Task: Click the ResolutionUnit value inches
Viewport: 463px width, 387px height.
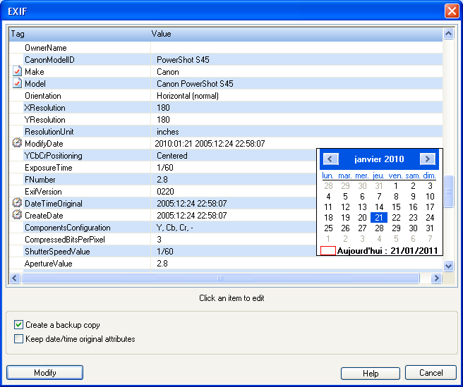Action: tap(168, 132)
